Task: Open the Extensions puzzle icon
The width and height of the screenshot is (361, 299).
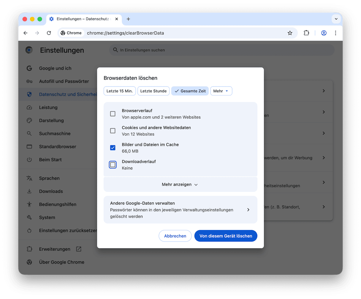Action: click(x=306, y=33)
